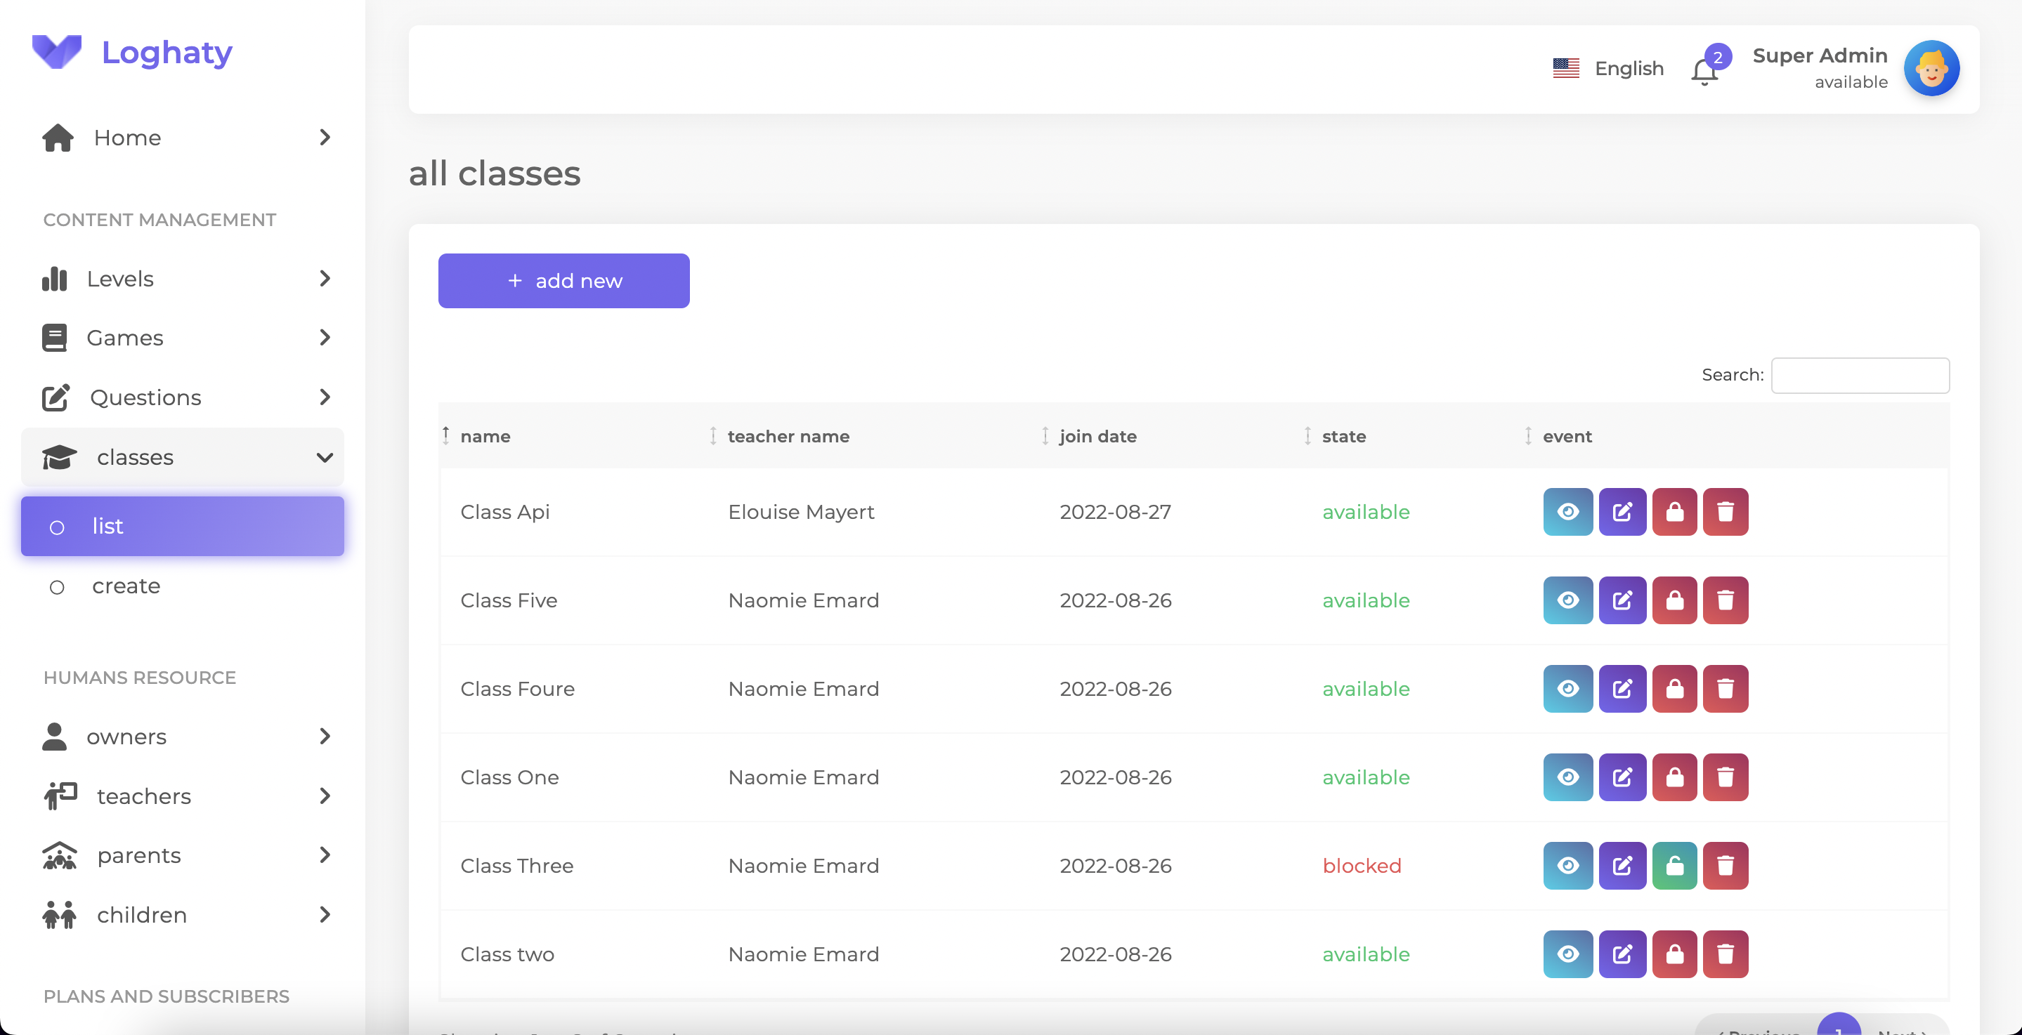Click the Class Three edit pencil icon
The width and height of the screenshot is (2022, 1035).
1622,866
